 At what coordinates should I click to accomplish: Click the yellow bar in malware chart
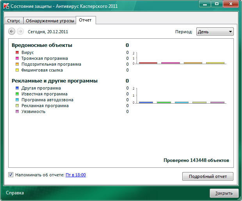coord(215,63)
